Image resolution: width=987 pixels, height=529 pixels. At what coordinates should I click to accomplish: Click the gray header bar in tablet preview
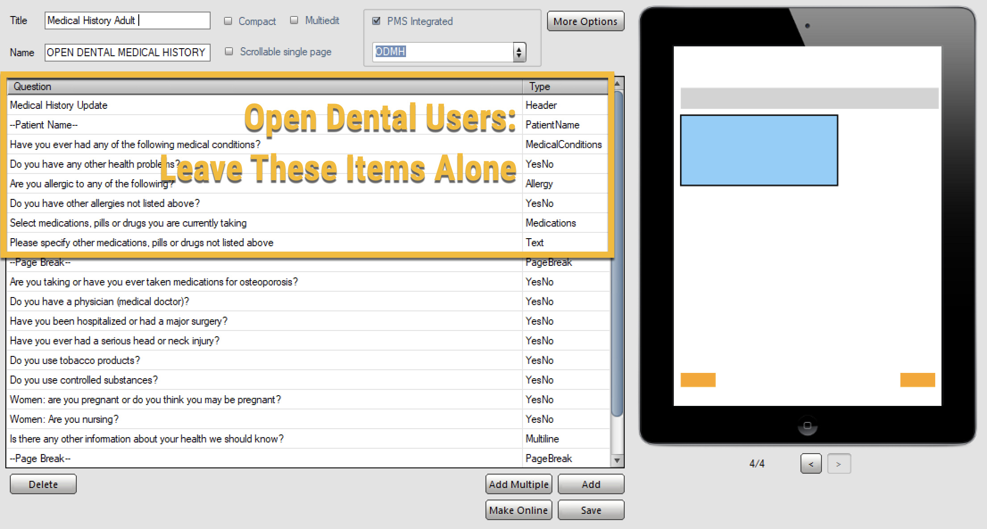pos(809,98)
